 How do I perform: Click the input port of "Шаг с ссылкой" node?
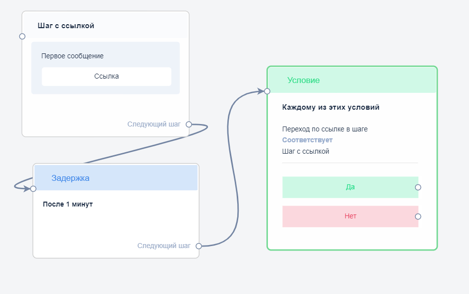[x=22, y=36]
